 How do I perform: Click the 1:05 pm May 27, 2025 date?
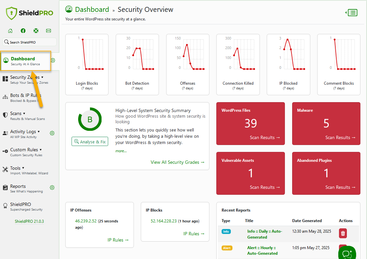(311, 247)
